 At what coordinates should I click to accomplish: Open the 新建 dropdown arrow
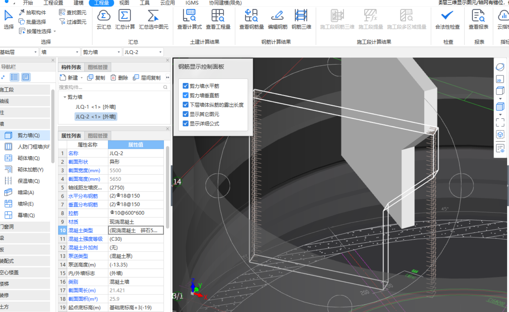pos(82,78)
